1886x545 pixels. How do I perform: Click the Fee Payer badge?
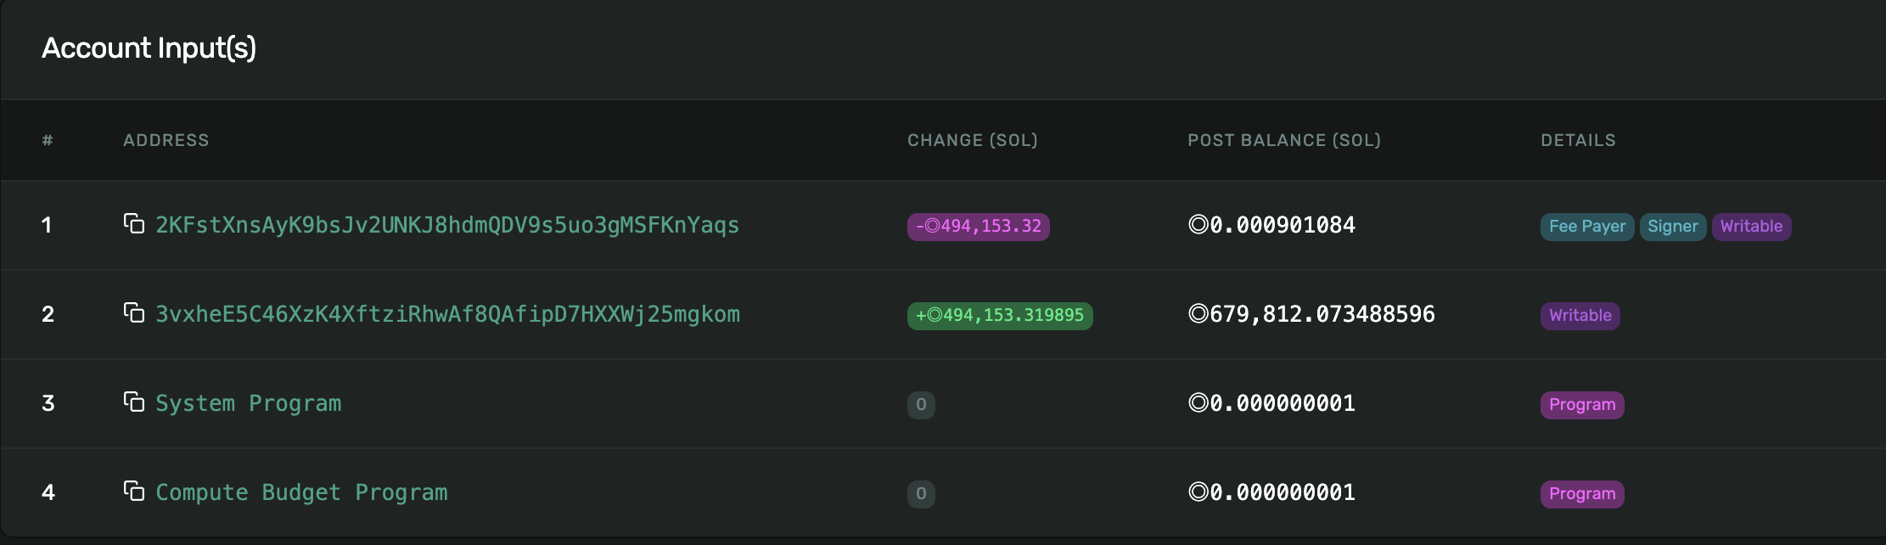[1587, 227]
